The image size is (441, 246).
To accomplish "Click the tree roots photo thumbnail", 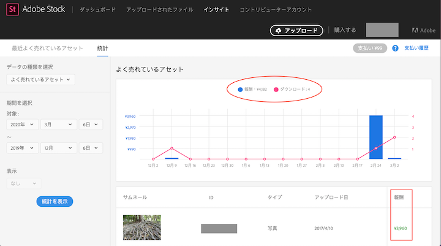I will 141,228.
